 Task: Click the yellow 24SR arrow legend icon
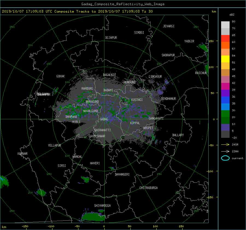pyautogui.click(x=225, y=144)
